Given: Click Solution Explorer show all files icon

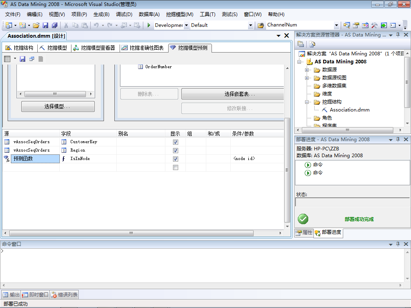Looking at the screenshot, I should click(312, 44).
